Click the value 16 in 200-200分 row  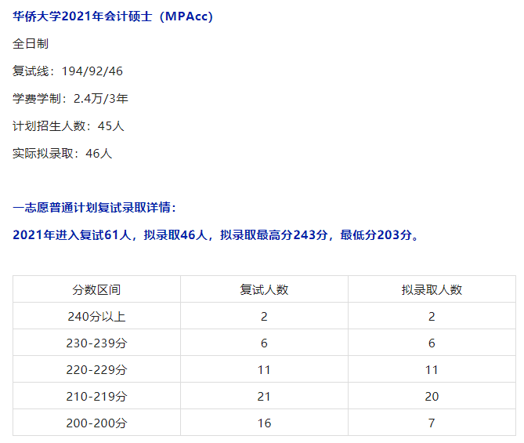[264, 423]
